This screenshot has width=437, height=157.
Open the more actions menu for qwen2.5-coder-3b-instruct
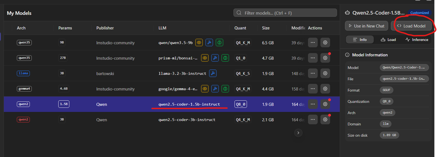pyautogui.click(x=313, y=120)
